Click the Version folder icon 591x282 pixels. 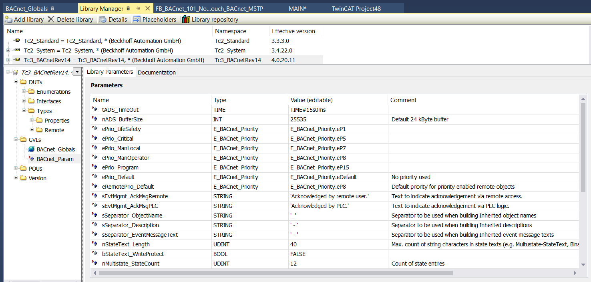[23, 178]
